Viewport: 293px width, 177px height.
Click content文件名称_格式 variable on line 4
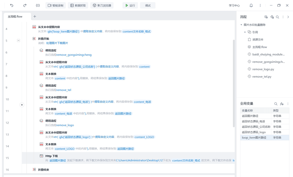[x=136, y=31]
